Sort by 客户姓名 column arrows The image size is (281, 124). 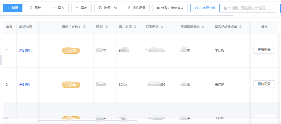135,27
